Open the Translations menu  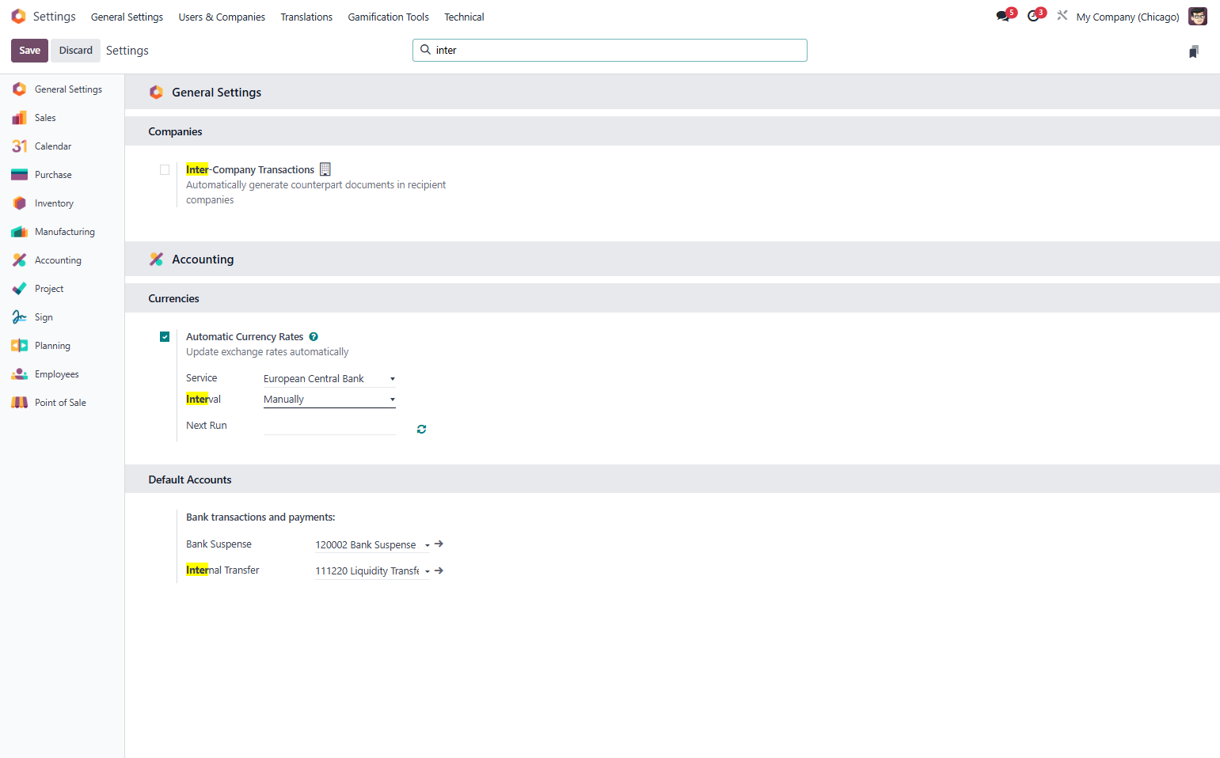[x=306, y=17]
